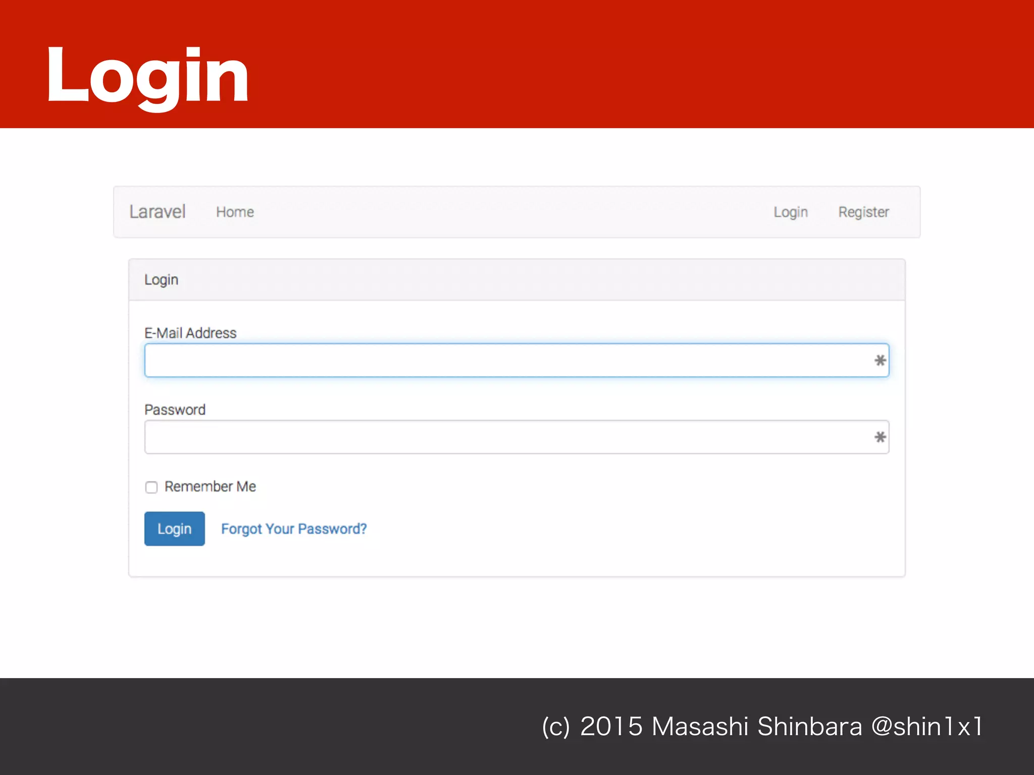
Task: Click the E-Mail Address label
Action: point(190,333)
